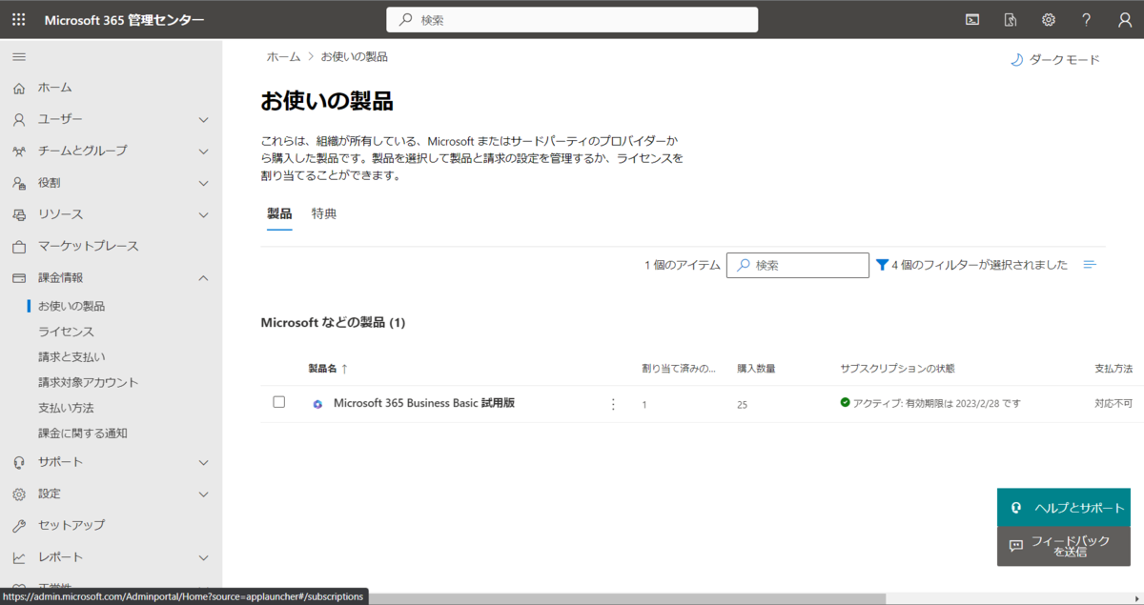Click the document icon next to settings gear
The height and width of the screenshot is (605, 1144).
[1011, 19]
